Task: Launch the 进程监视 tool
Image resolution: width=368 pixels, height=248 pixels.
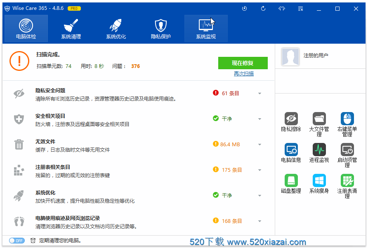Action: 319,153
